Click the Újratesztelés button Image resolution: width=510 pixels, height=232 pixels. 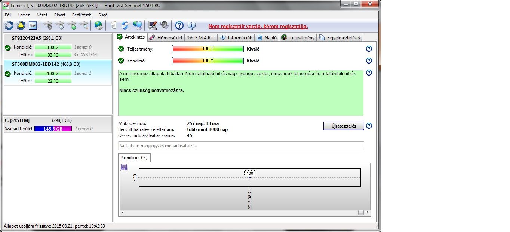[x=344, y=126]
